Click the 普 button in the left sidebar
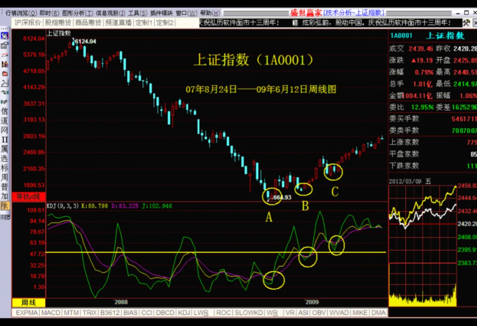The image size is (477, 326). click(4, 186)
